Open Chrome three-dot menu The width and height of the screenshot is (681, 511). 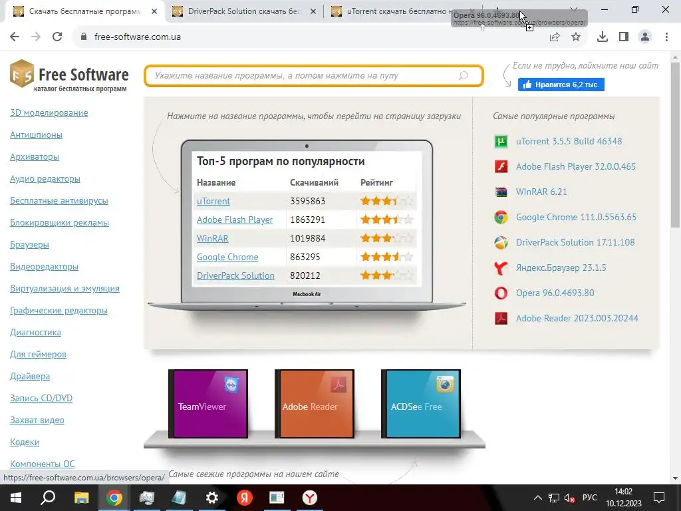pos(666,37)
